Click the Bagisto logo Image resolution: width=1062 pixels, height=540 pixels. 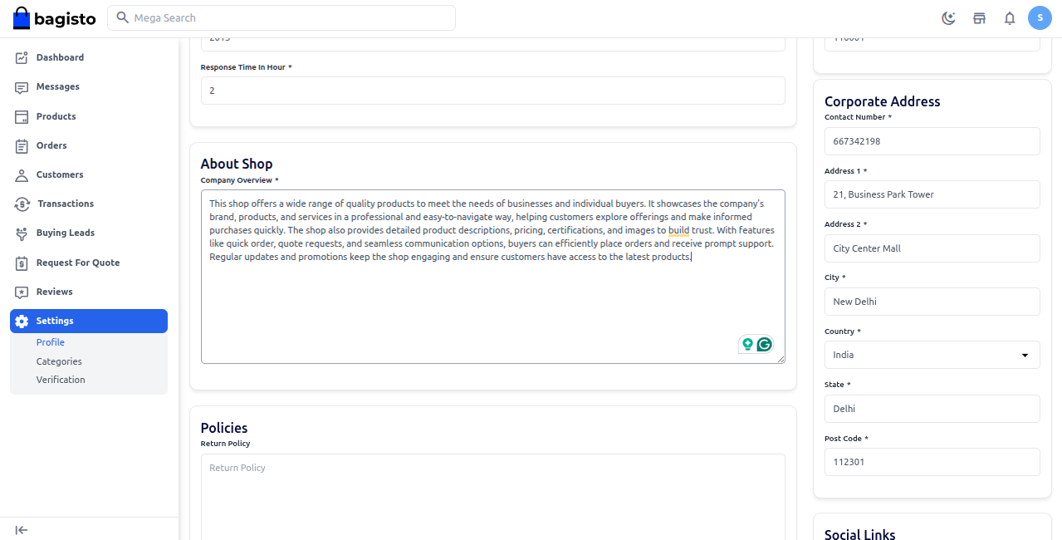[x=55, y=17]
